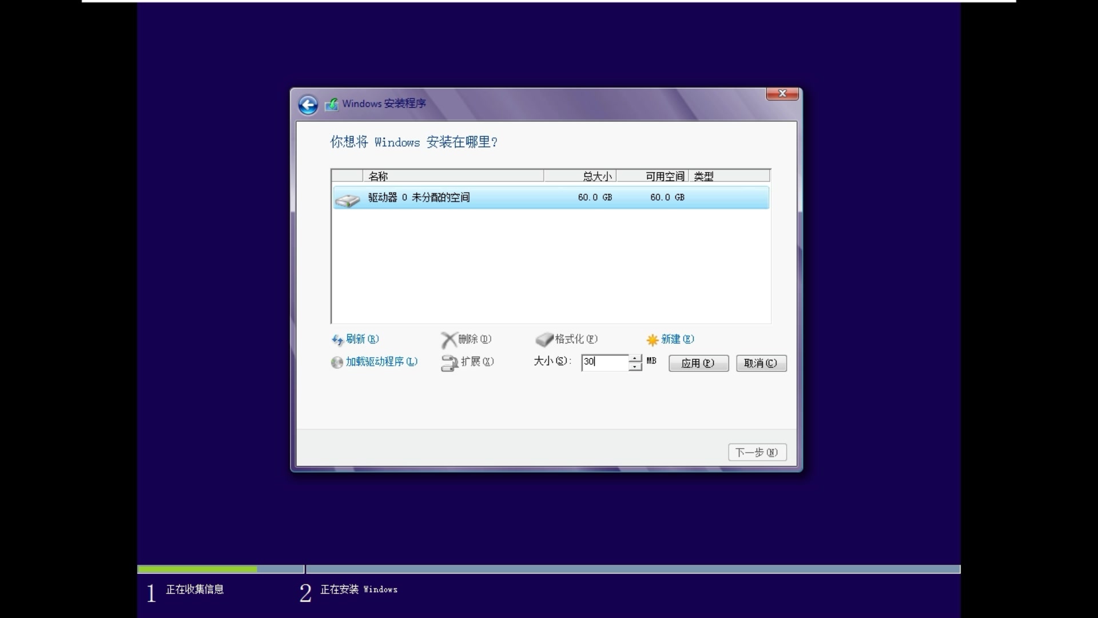Click the MB unit label
The height and width of the screenshot is (618, 1098).
(x=651, y=361)
